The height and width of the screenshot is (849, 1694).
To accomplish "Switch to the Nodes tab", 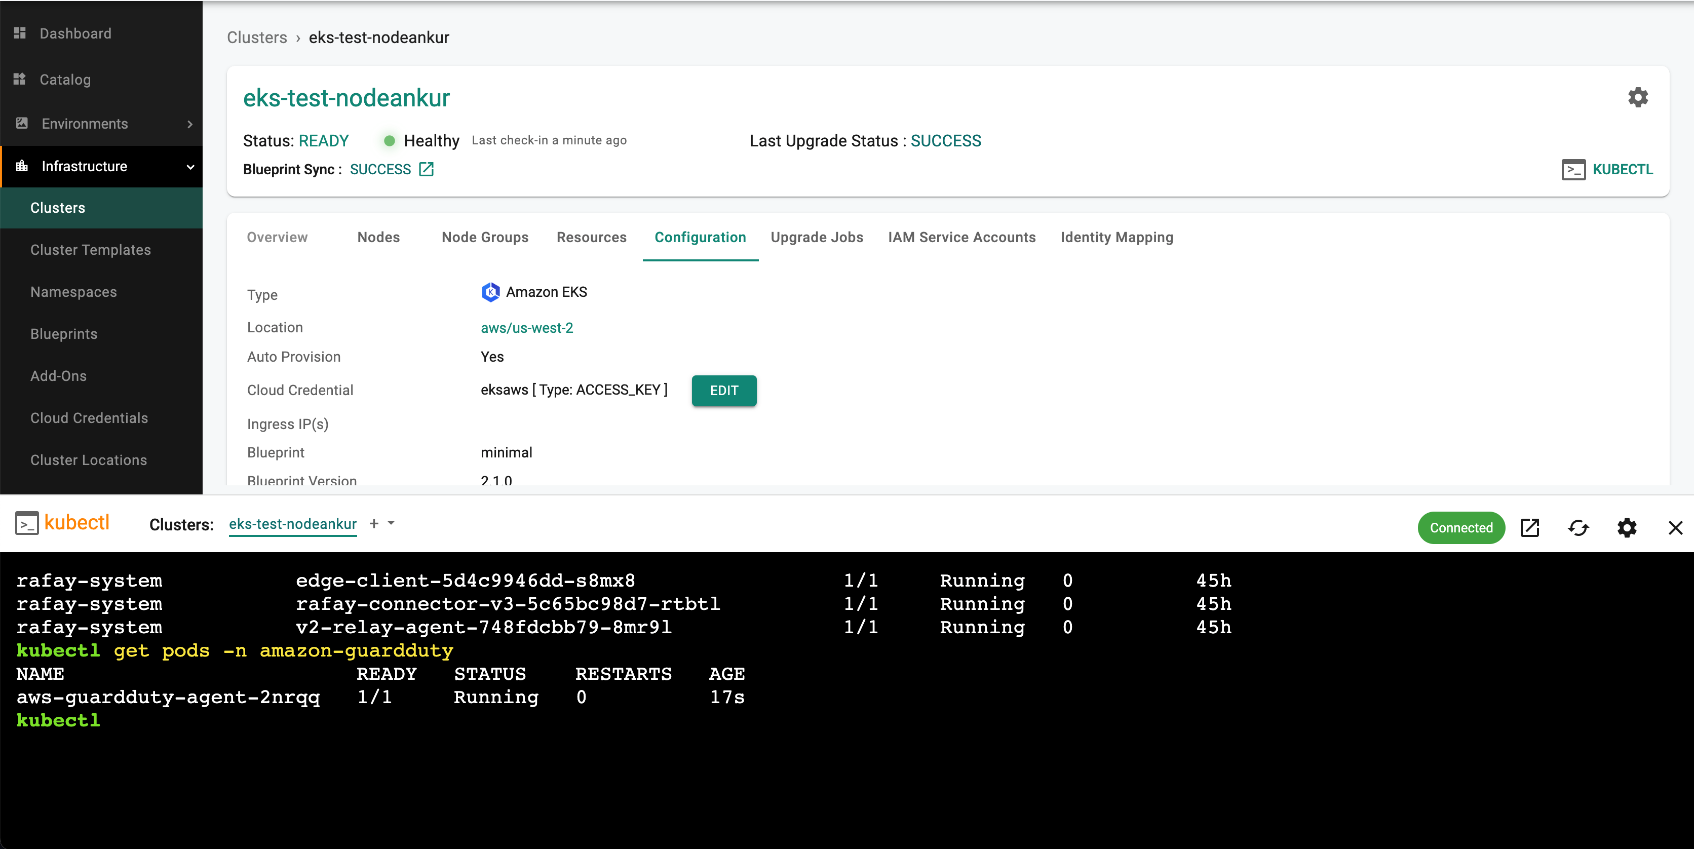I will pos(377,237).
